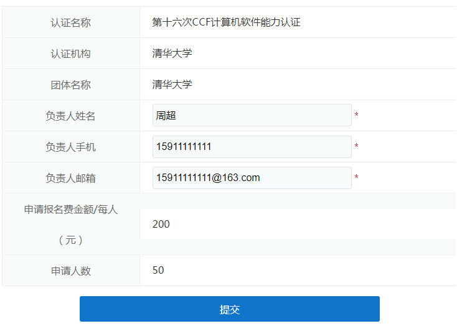Click the 清华大学 value beside 团体名称
Viewport: 457px width, 326px height.
[x=172, y=85]
